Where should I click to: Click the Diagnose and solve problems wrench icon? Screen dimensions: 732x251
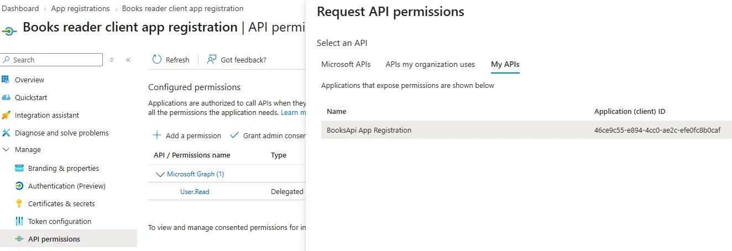pyautogui.click(x=6, y=133)
